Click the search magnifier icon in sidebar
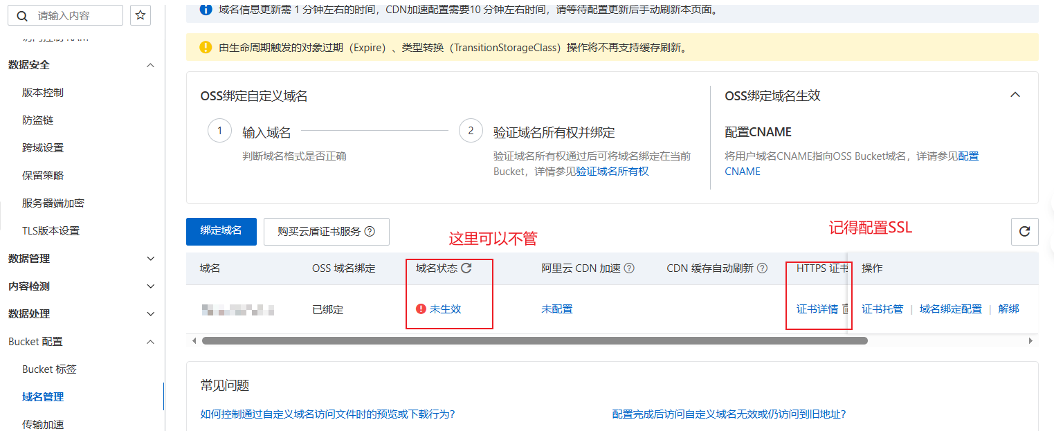This screenshot has height=431, width=1054. tap(21, 16)
